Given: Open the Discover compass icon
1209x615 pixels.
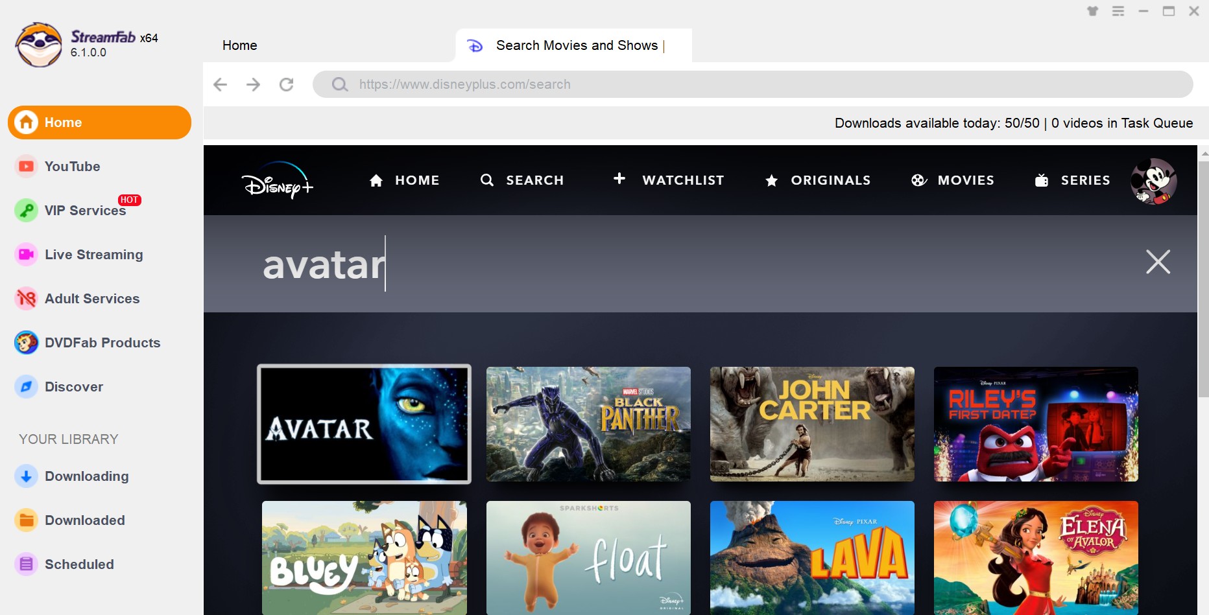Looking at the screenshot, I should point(26,387).
